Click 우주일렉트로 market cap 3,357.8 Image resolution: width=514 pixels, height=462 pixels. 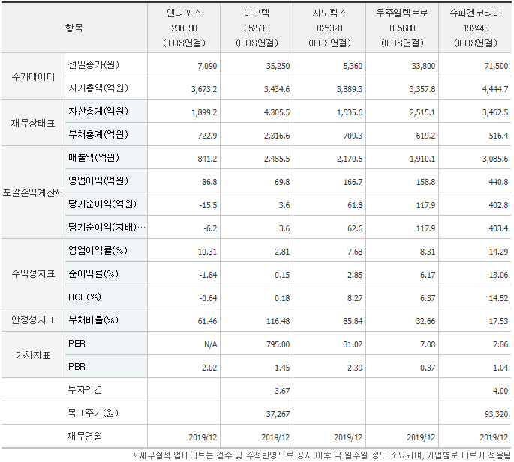pos(422,89)
